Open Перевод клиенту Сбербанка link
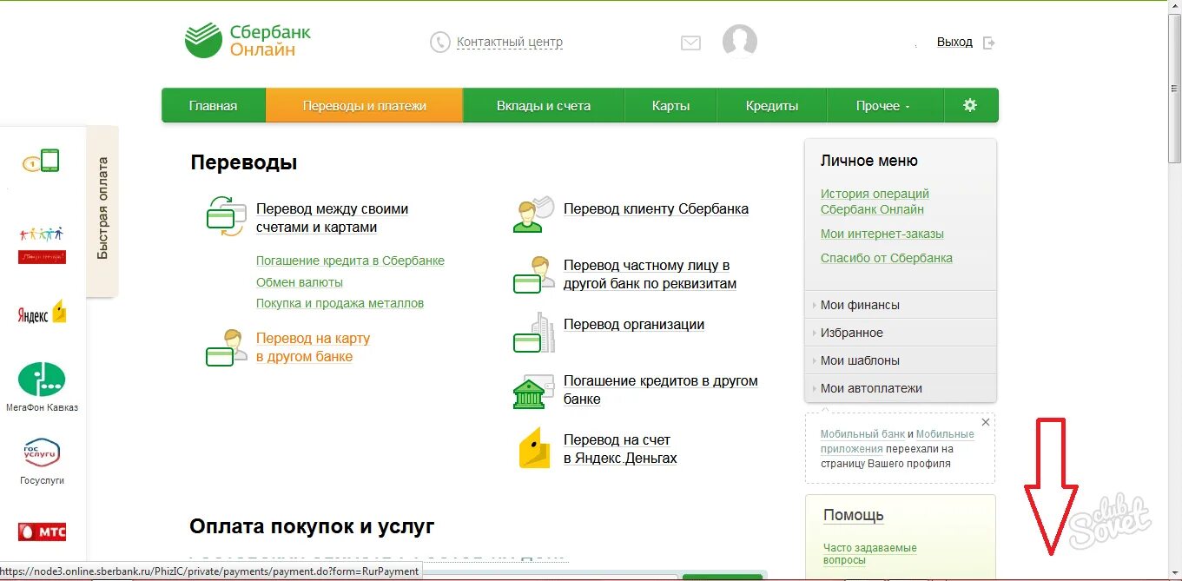Image resolution: width=1182 pixels, height=581 pixels. point(656,209)
